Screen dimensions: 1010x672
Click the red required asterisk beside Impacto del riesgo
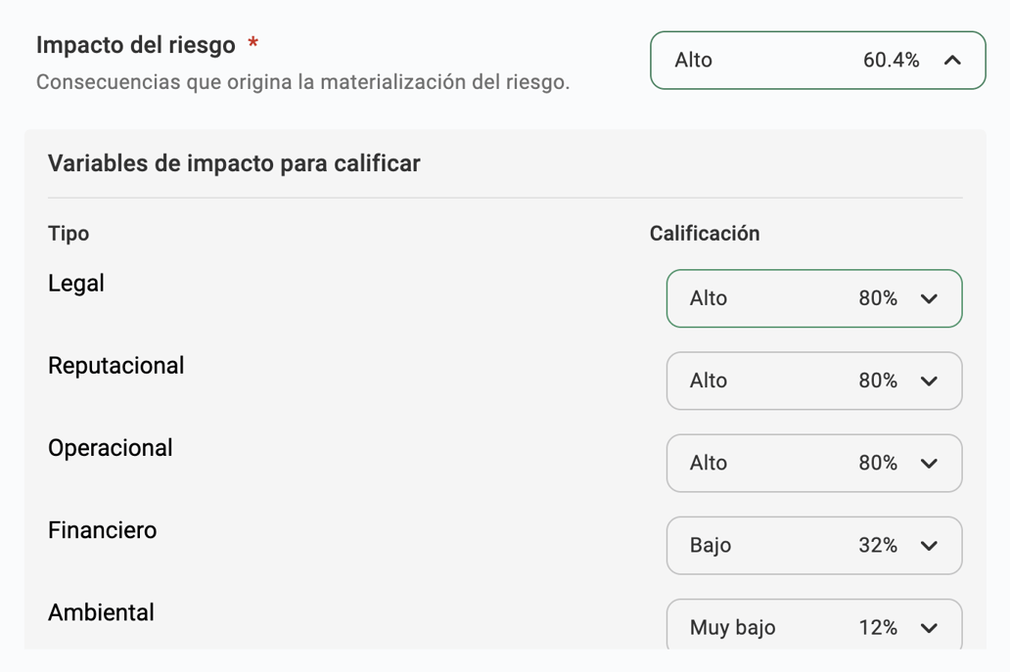252,41
